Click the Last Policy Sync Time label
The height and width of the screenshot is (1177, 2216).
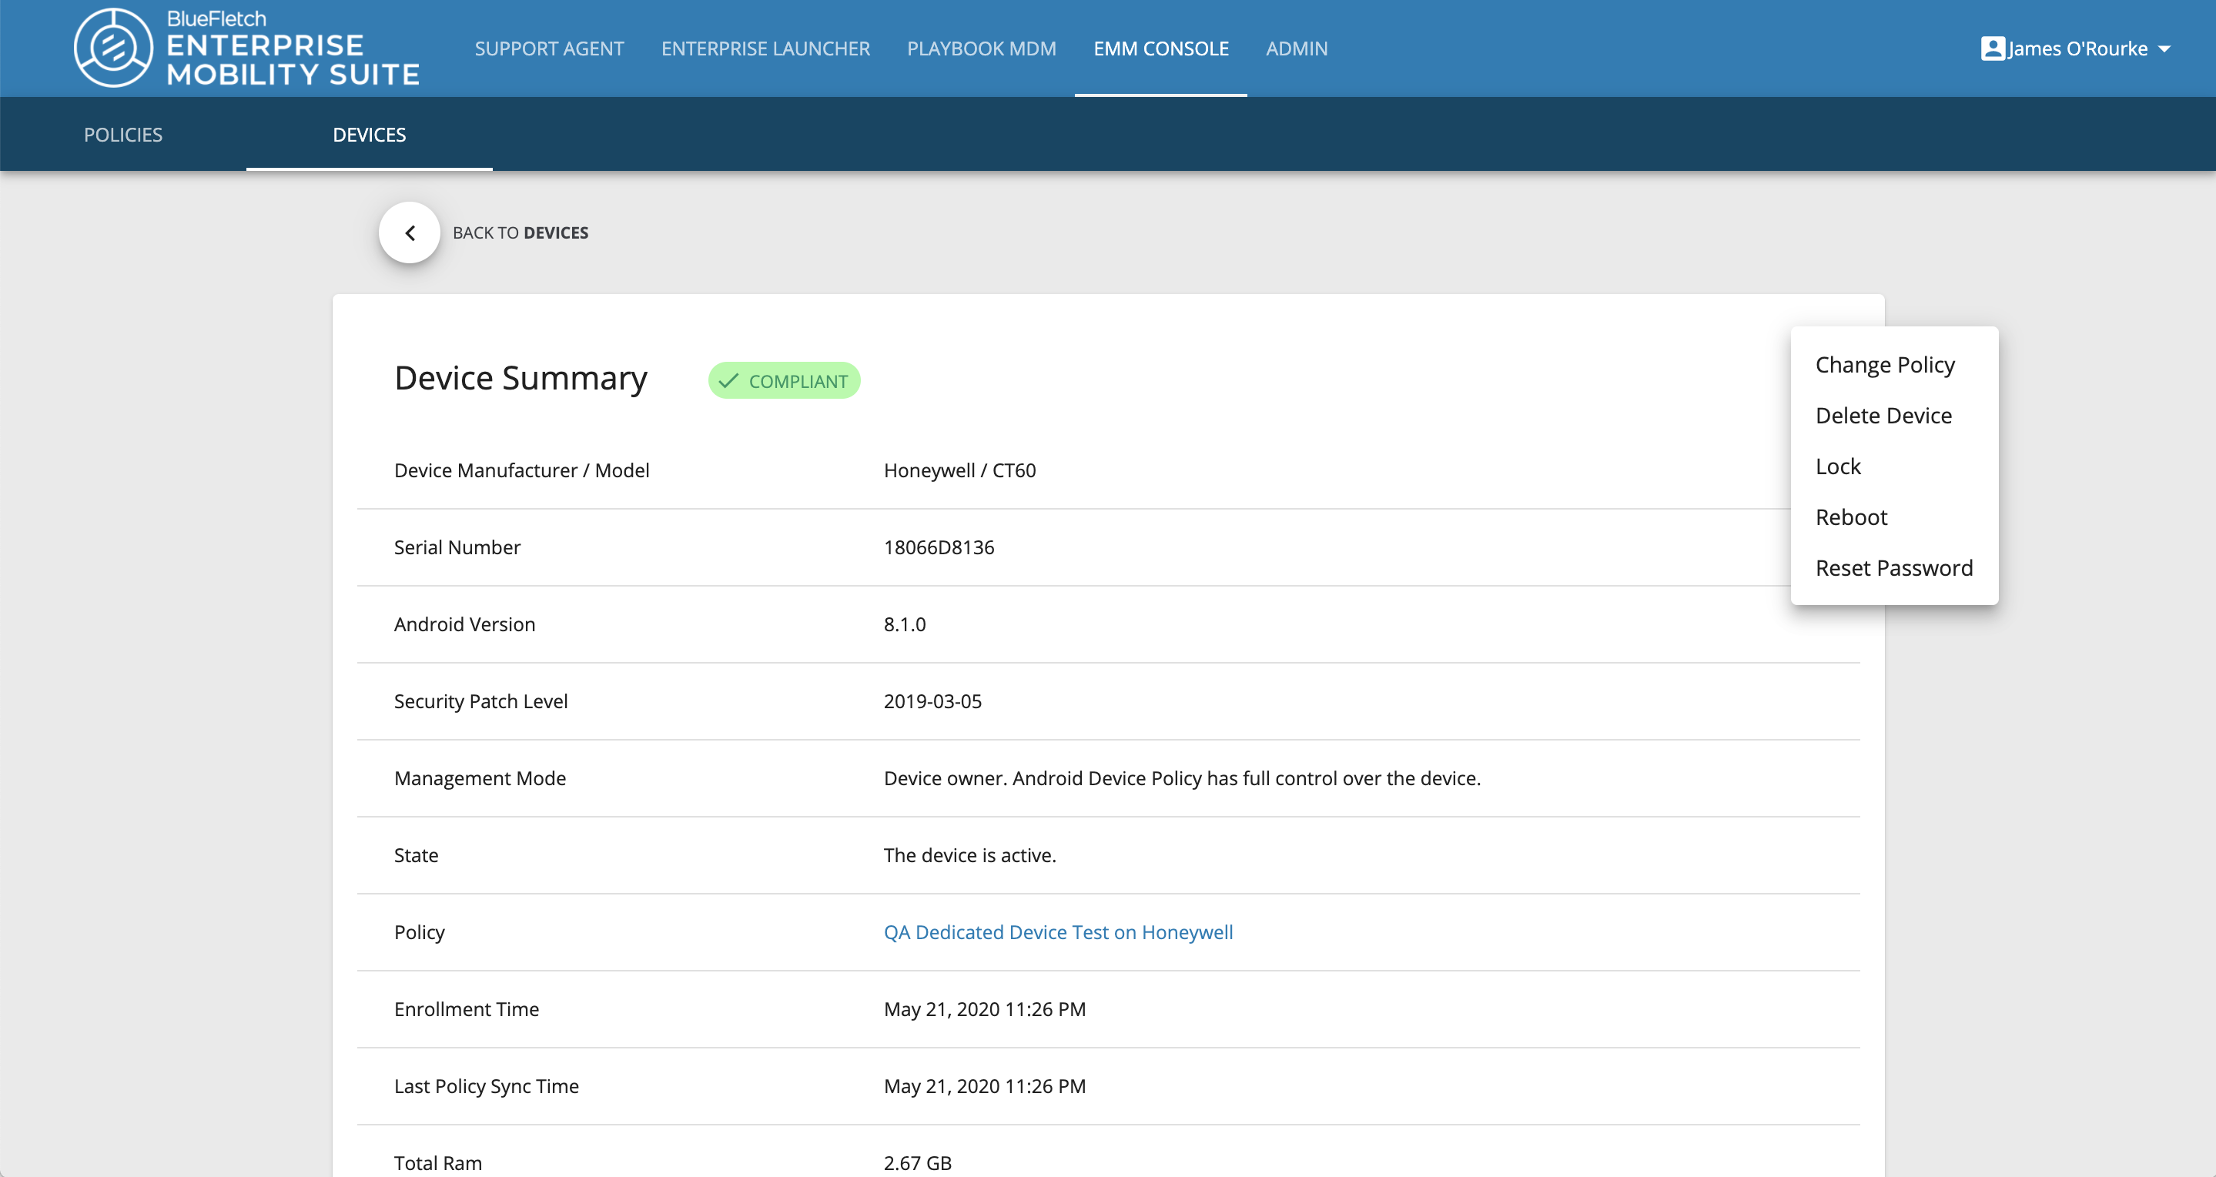[x=486, y=1086]
